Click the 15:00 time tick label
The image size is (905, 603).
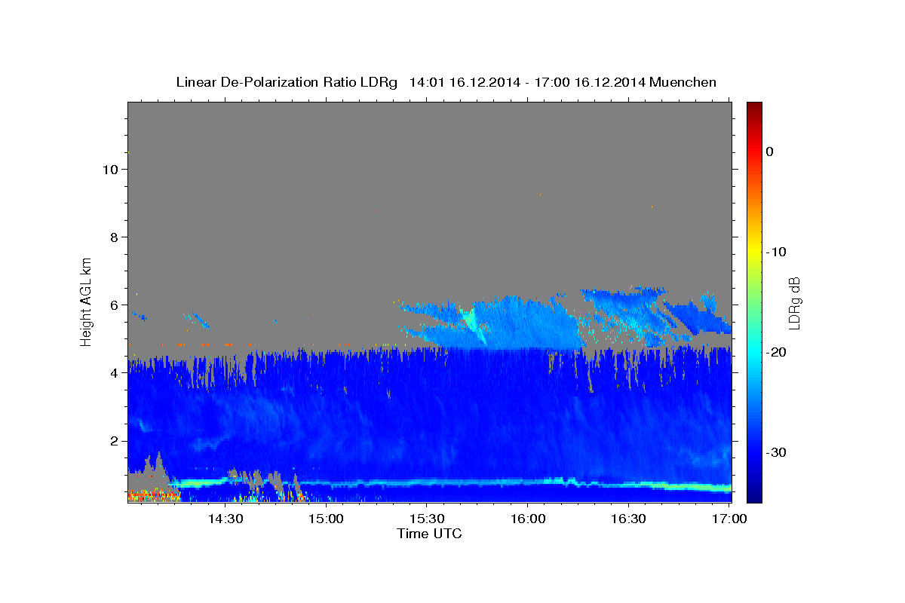326,519
